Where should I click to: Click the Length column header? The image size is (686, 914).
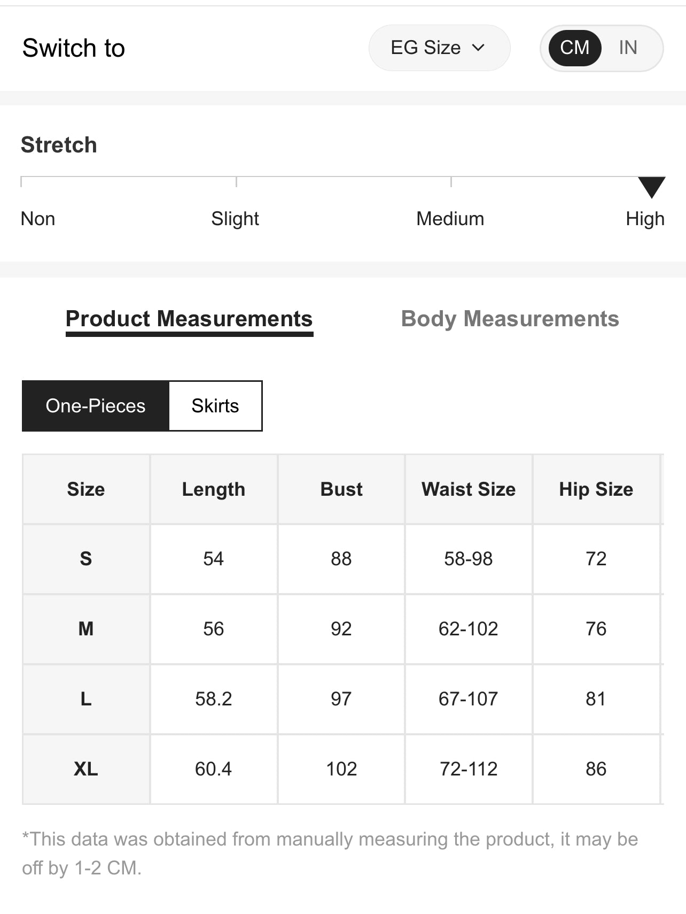click(214, 489)
